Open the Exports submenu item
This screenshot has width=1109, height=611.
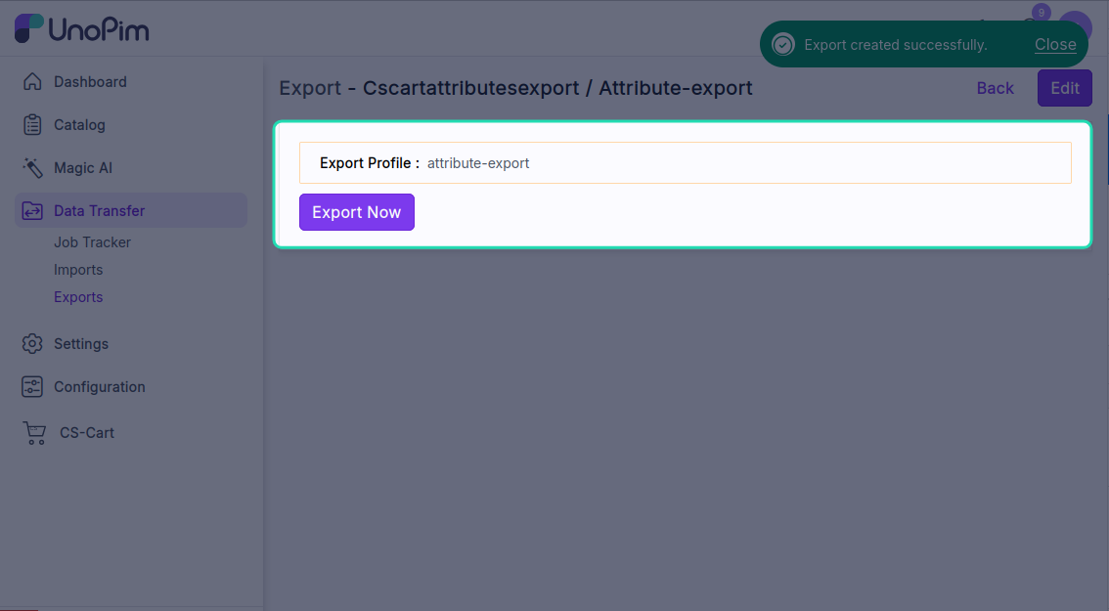78,297
